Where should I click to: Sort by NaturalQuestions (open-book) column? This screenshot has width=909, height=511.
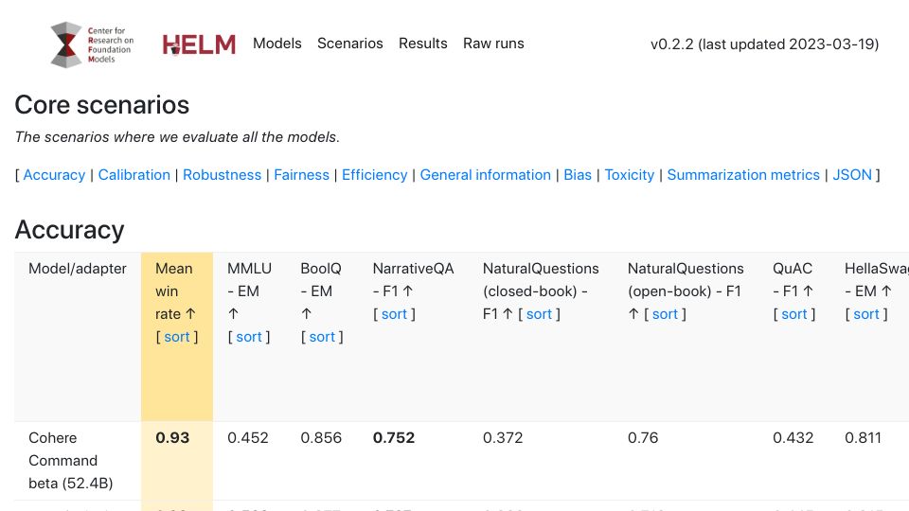pos(665,314)
